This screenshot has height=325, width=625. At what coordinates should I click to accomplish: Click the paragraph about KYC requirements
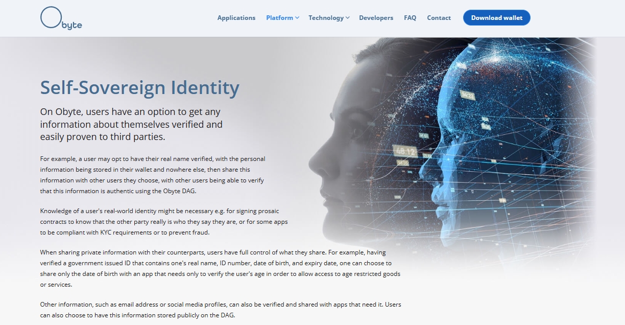(x=163, y=222)
